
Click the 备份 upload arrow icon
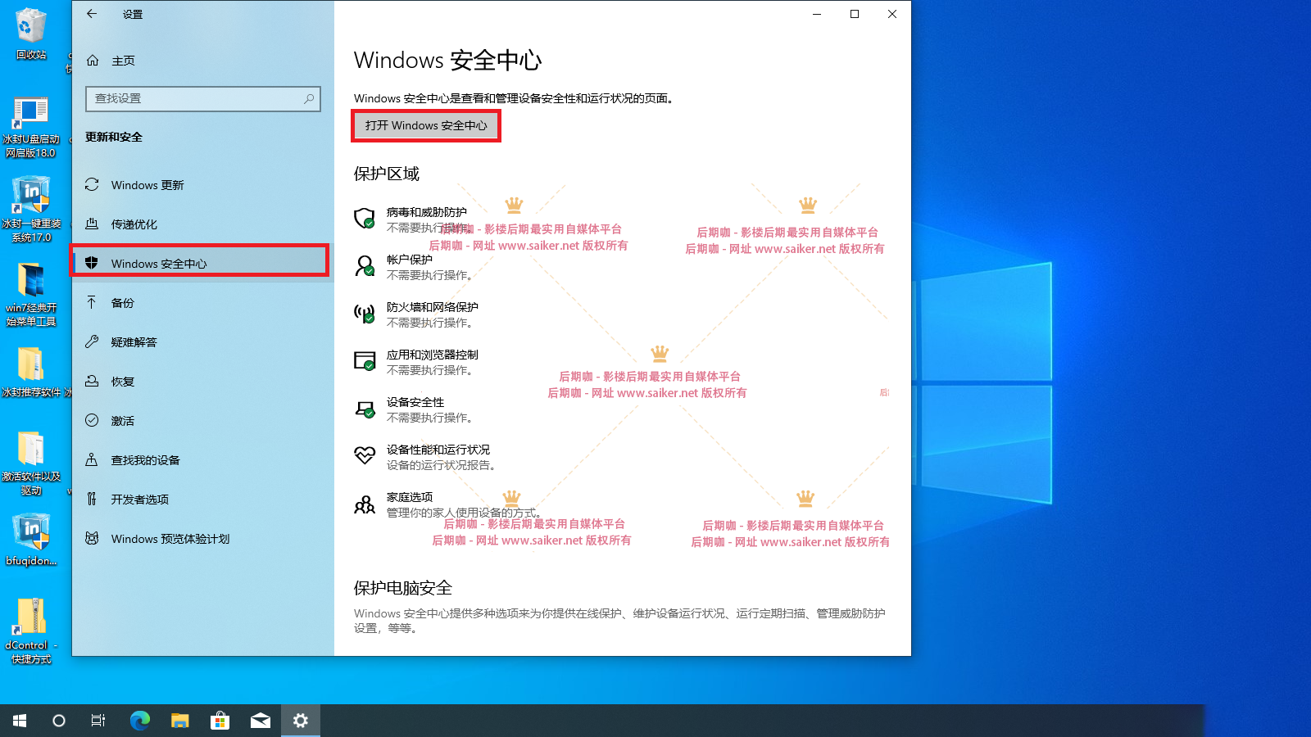pos(92,302)
